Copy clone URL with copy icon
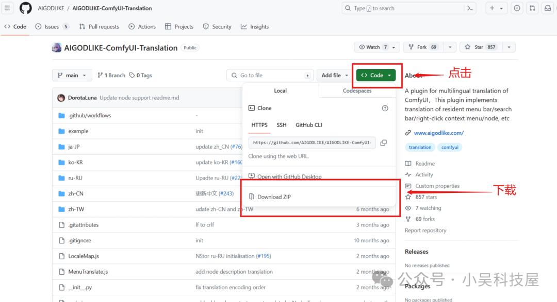This screenshot has height=302, width=557. (x=384, y=143)
